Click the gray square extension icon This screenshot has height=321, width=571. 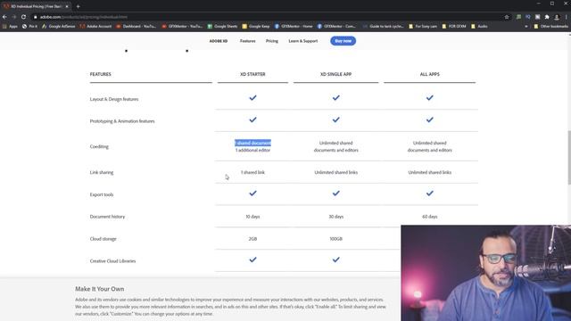537,17
